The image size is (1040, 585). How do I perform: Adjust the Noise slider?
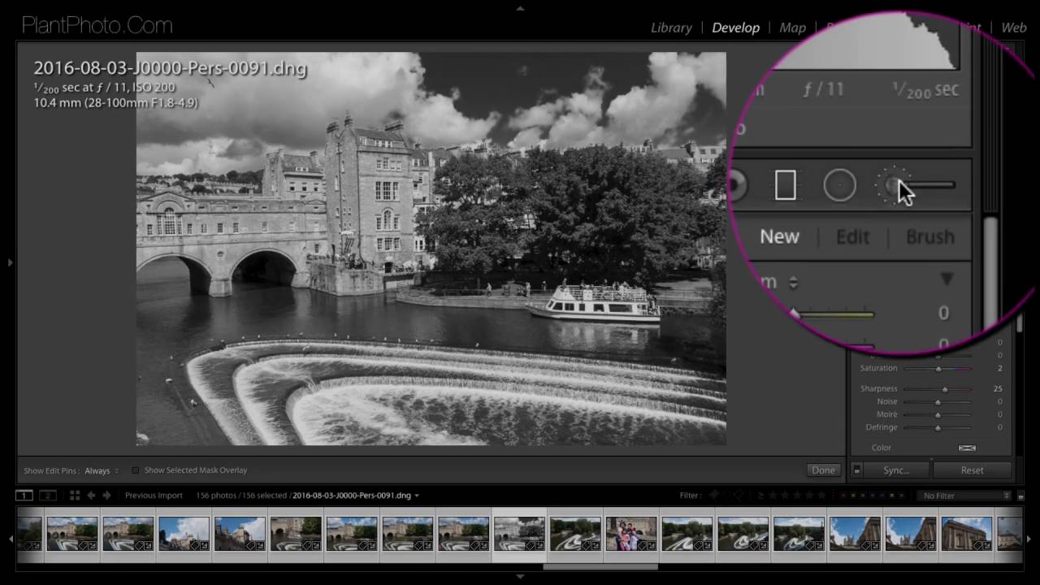point(938,402)
